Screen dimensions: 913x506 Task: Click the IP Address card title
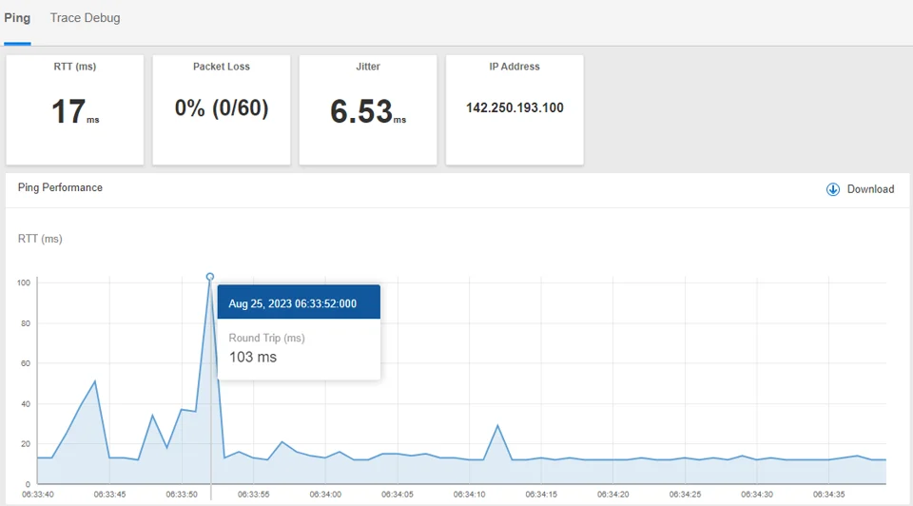click(515, 67)
